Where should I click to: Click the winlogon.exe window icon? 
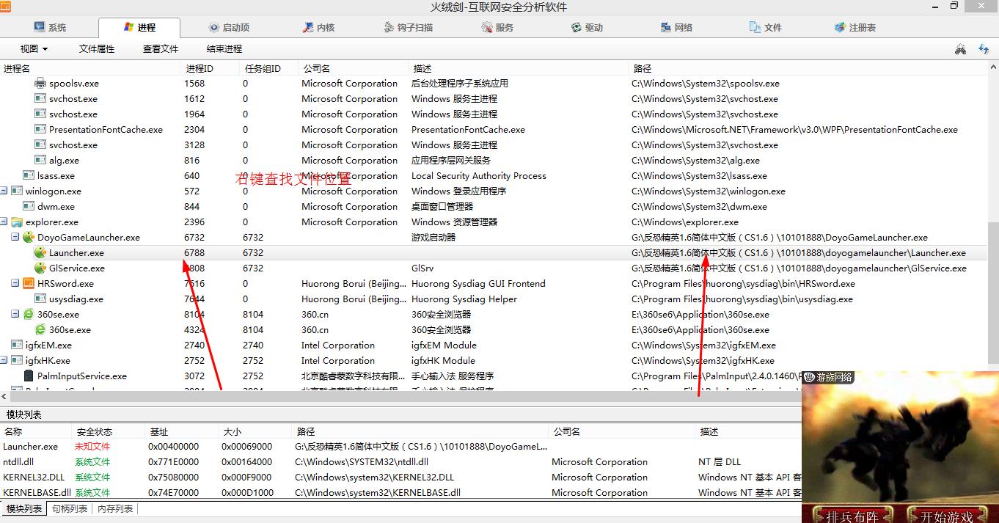tap(17, 191)
